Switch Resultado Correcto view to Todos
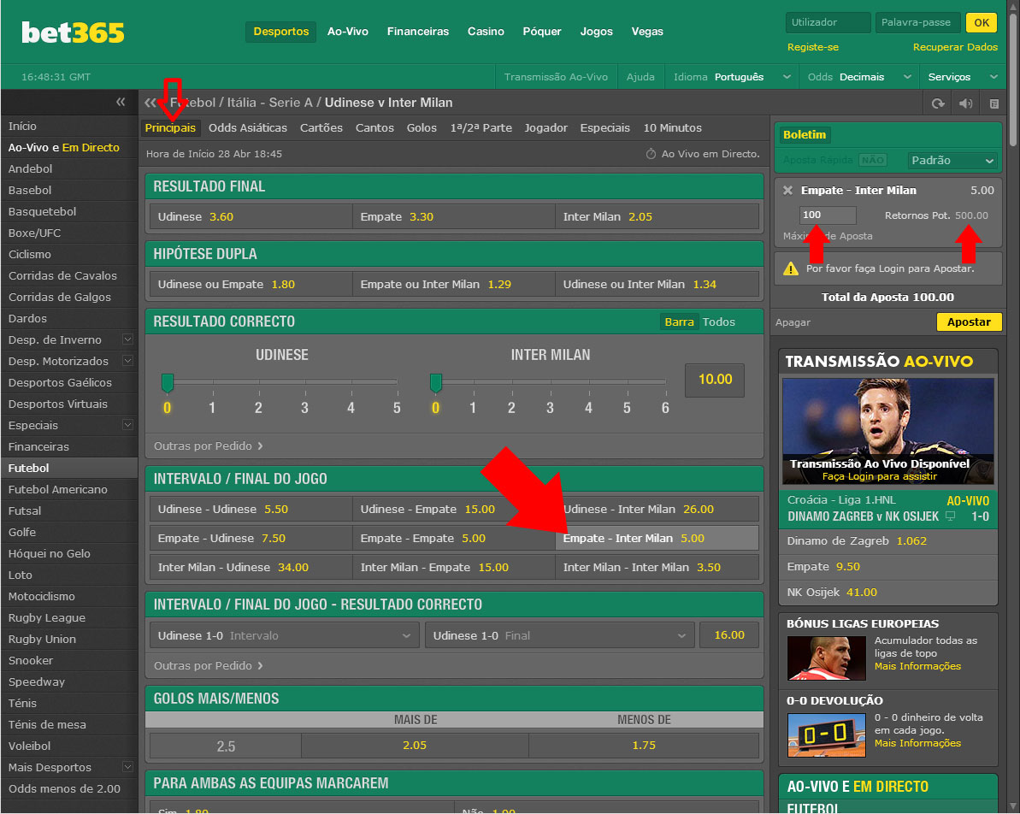The height and width of the screenshot is (814, 1020). (x=718, y=322)
